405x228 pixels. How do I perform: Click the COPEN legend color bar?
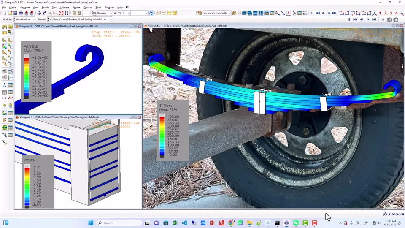(27, 186)
